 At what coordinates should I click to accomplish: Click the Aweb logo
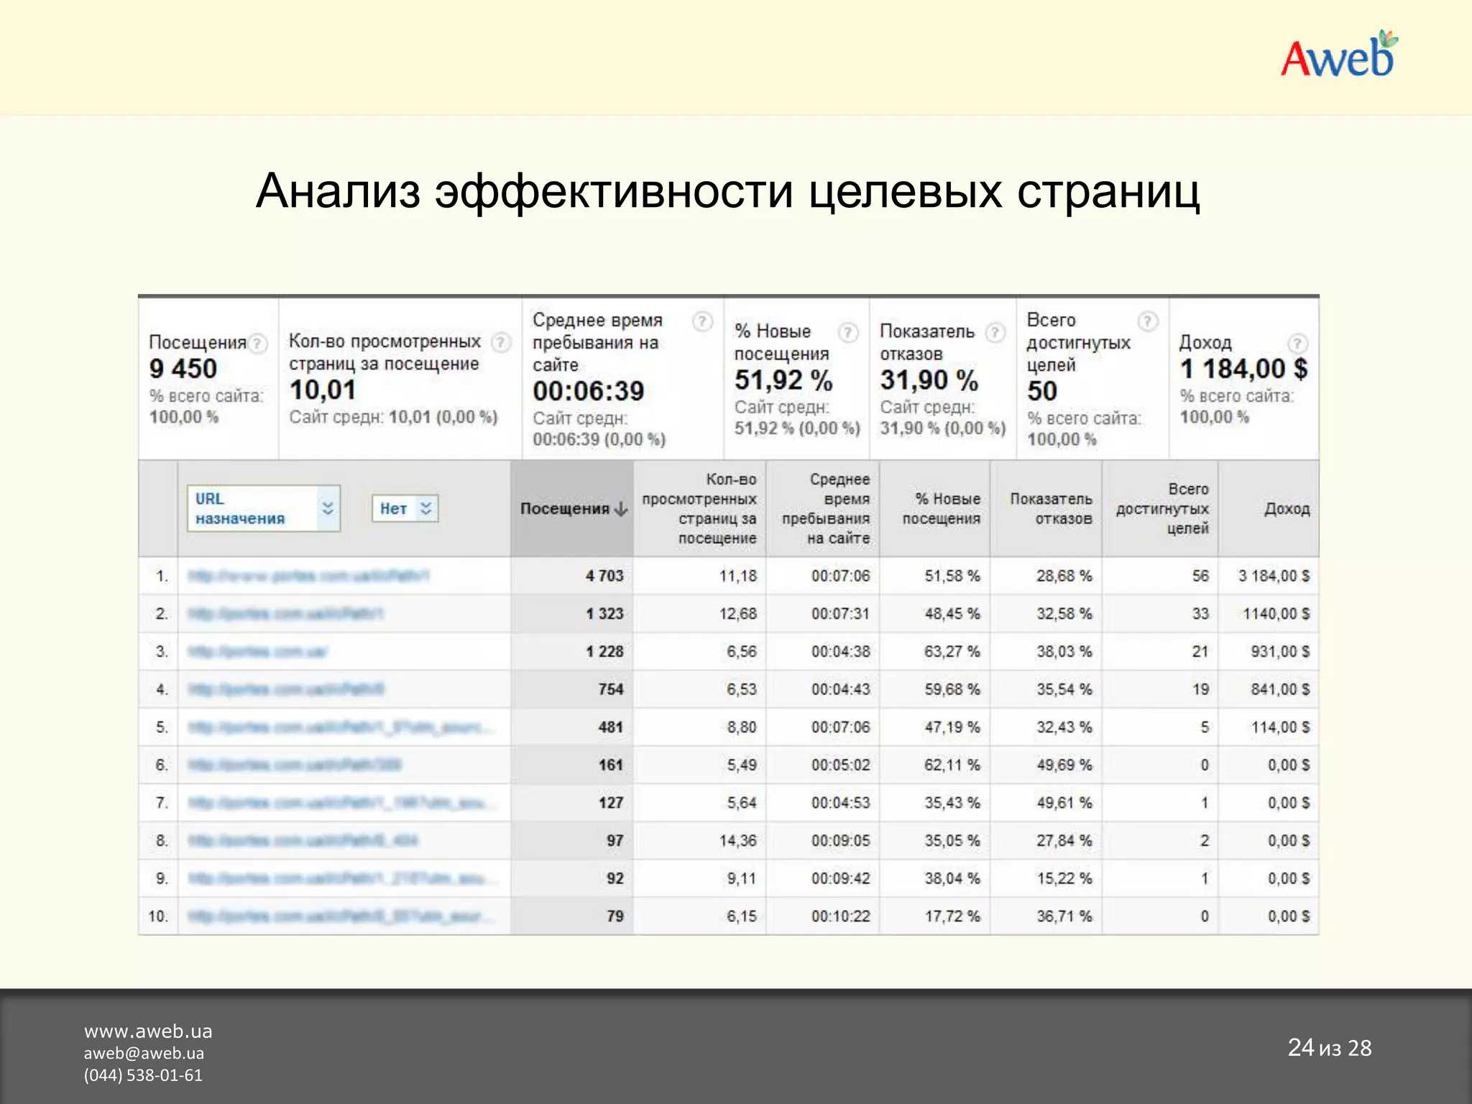(x=1339, y=55)
